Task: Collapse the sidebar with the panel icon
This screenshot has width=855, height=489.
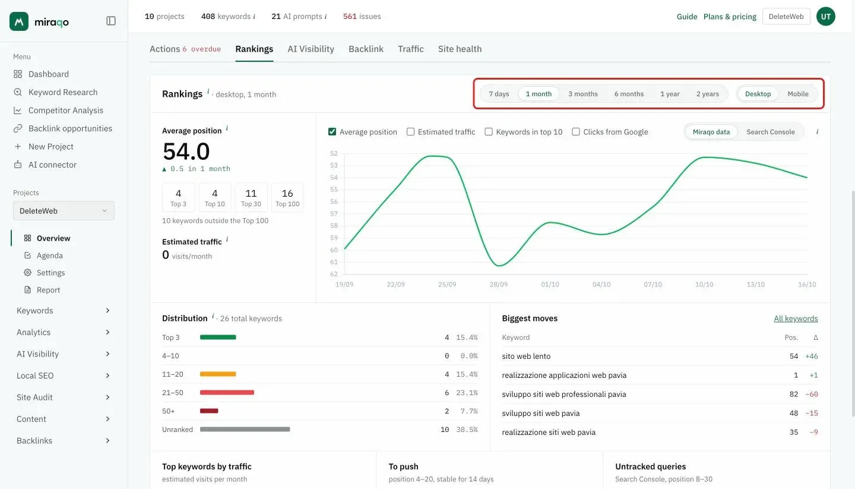Action: (111, 21)
